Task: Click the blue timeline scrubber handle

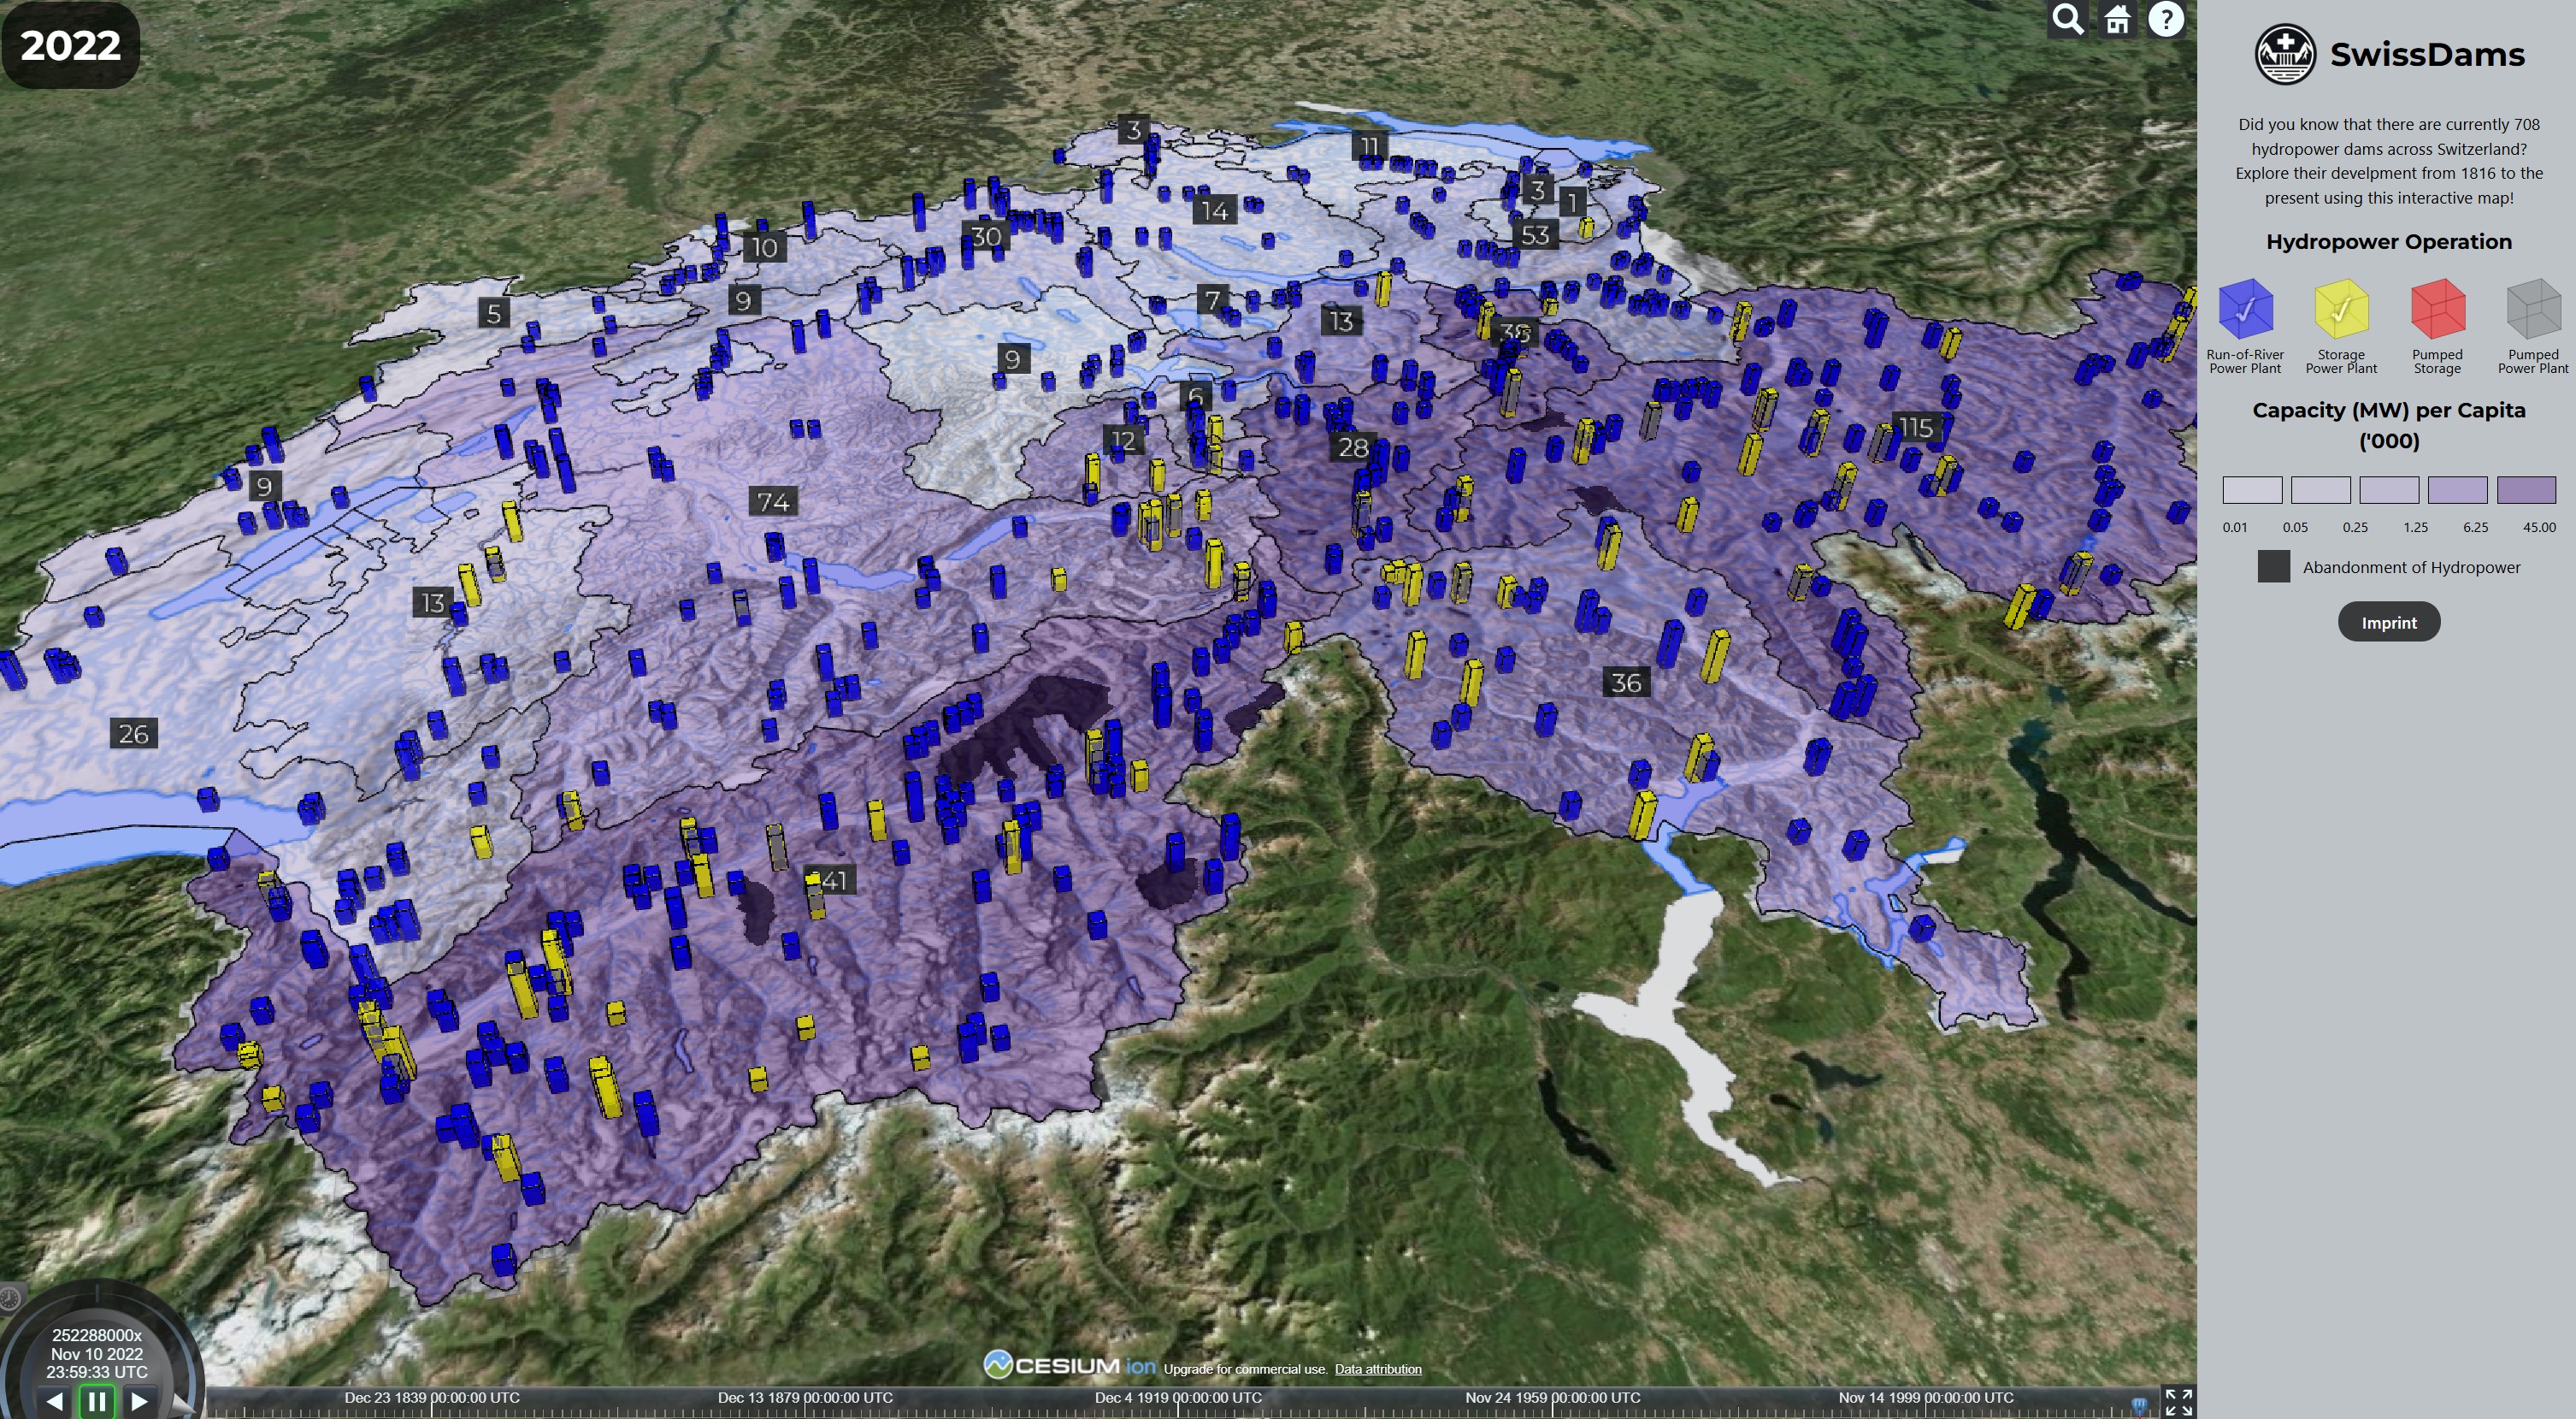Action: point(2139,1406)
